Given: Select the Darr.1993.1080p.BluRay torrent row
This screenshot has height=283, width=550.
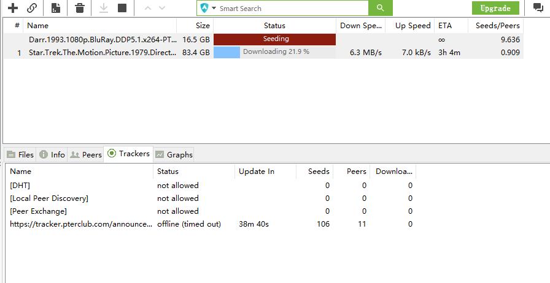Looking at the screenshot, I should coord(263,40).
